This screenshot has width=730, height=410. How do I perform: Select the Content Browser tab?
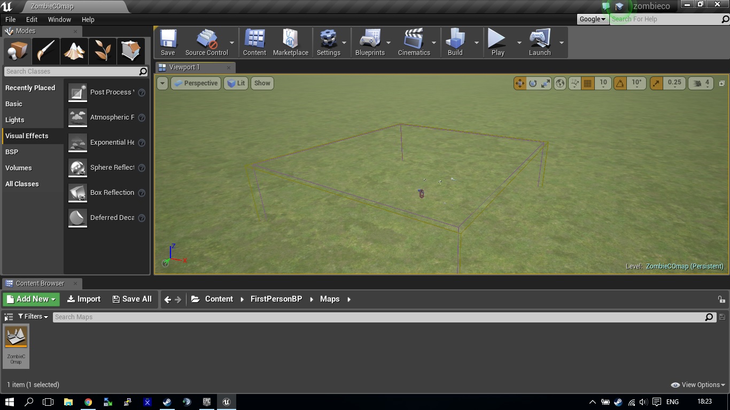[x=41, y=283]
